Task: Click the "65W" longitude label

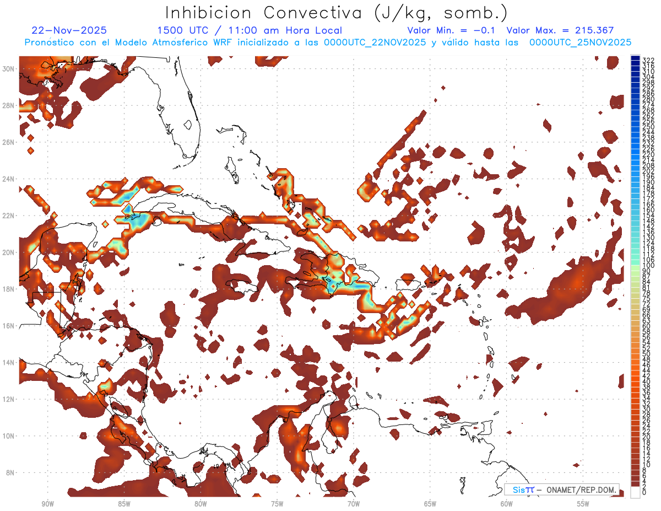Action: [x=430, y=504]
